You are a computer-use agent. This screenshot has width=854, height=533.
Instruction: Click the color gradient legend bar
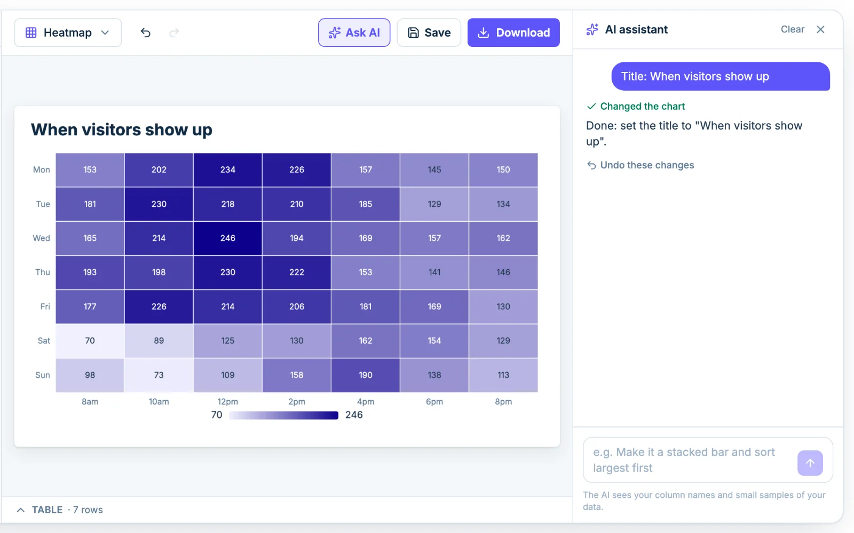pos(284,415)
